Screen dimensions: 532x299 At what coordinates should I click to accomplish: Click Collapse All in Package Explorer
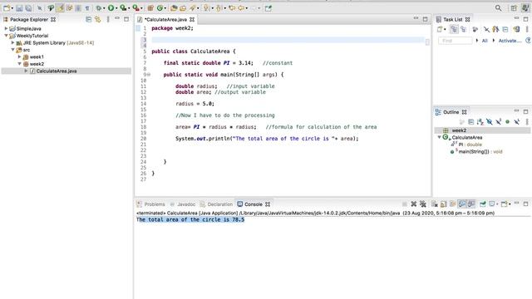click(x=89, y=19)
